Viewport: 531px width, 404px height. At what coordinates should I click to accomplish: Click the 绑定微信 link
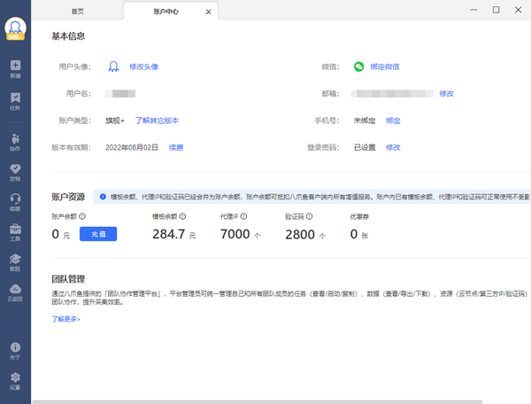click(x=385, y=66)
